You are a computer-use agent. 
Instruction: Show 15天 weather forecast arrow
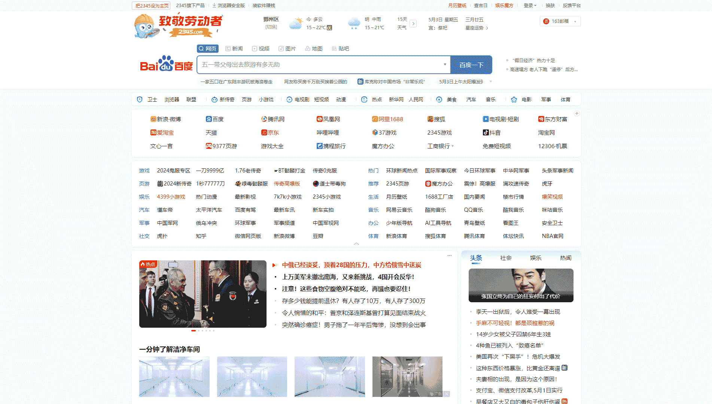[413, 24]
